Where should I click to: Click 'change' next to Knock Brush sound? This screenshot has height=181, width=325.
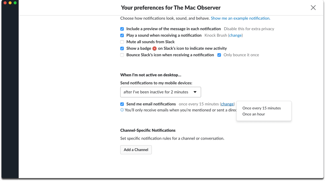235,35
